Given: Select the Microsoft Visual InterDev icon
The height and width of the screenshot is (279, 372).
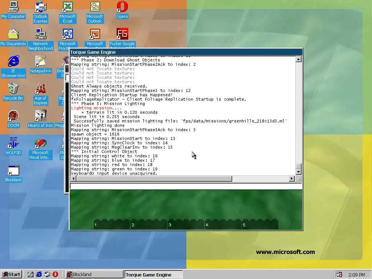Looking at the screenshot, I should point(41,149).
